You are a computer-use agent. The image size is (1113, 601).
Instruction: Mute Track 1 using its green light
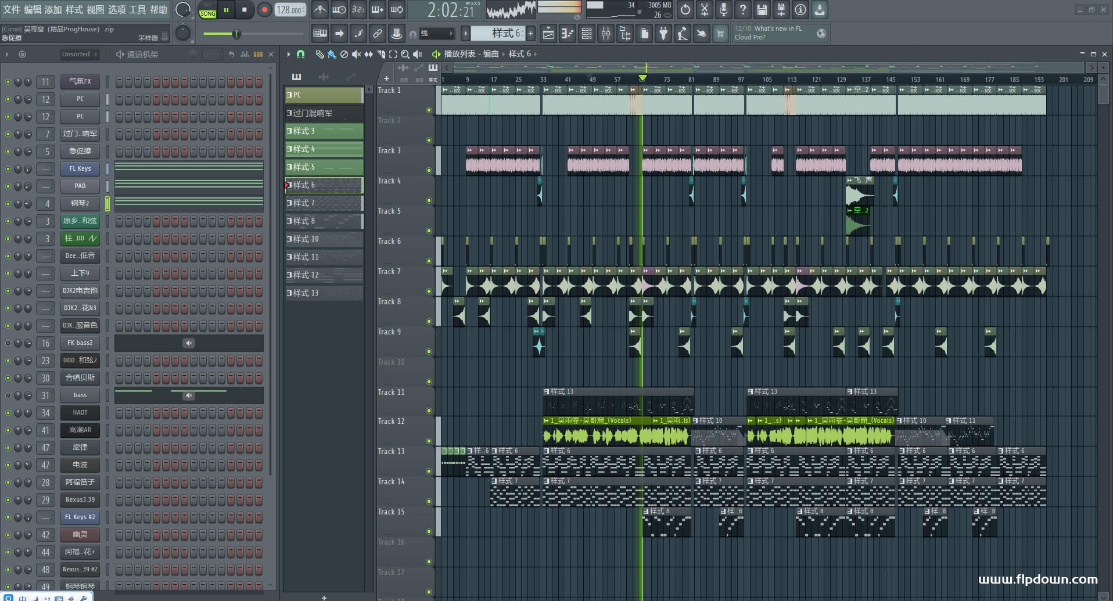[429, 110]
